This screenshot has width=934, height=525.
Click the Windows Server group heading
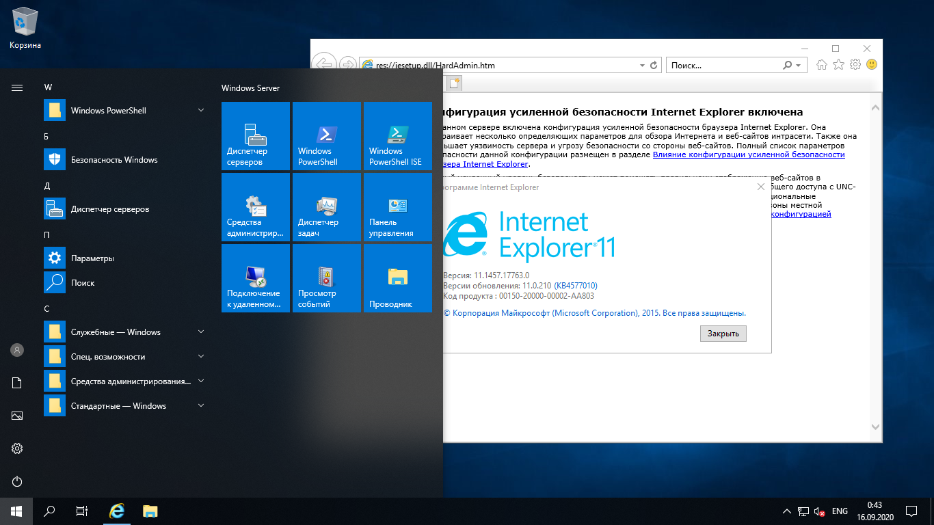pos(250,88)
